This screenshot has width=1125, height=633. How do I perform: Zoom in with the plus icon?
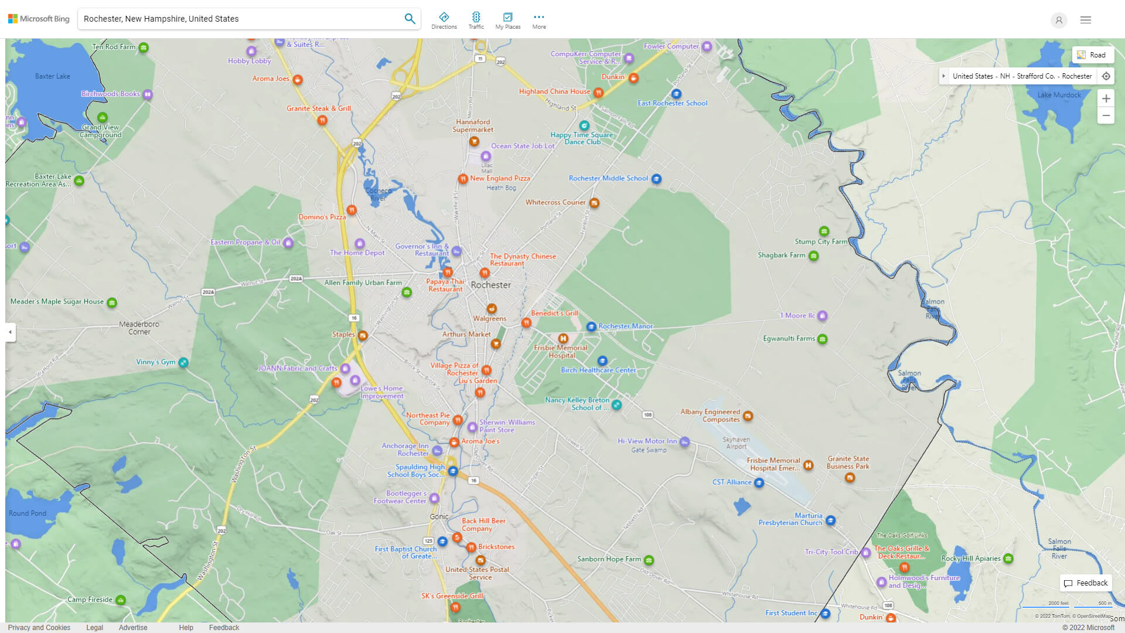tap(1106, 98)
